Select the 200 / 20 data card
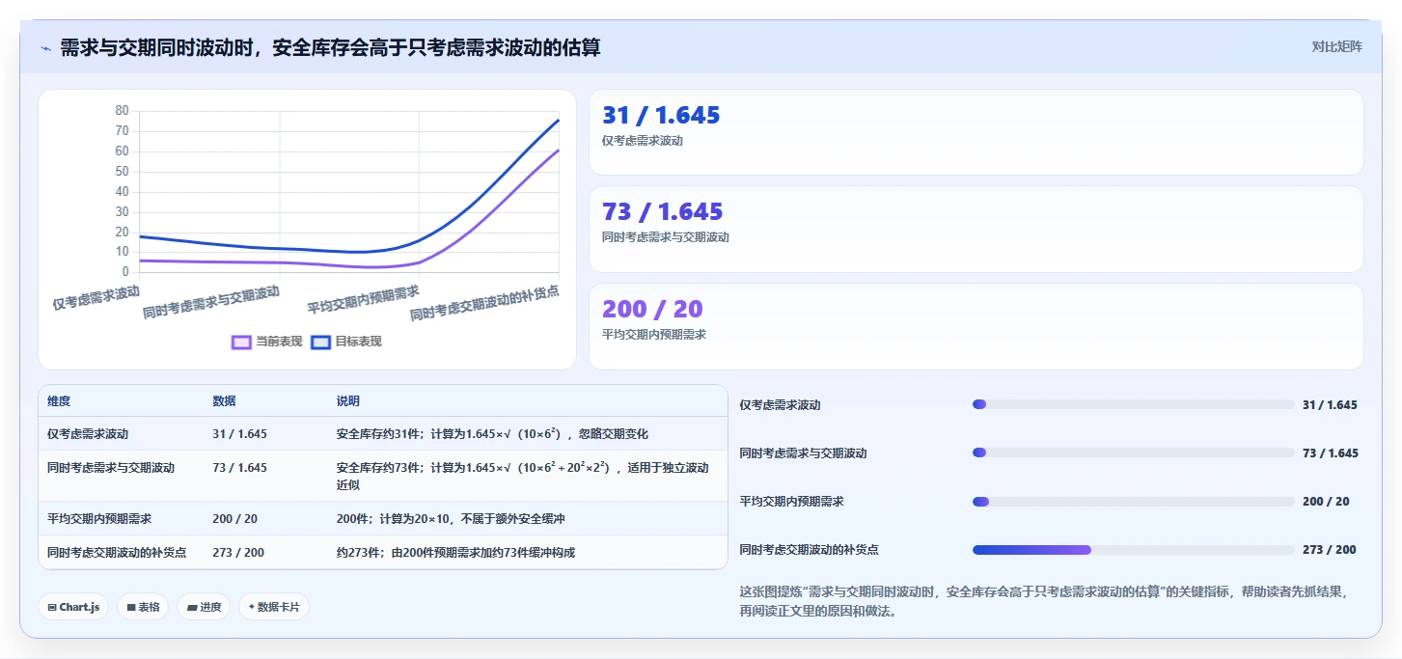The width and height of the screenshot is (1402, 659). click(x=976, y=326)
